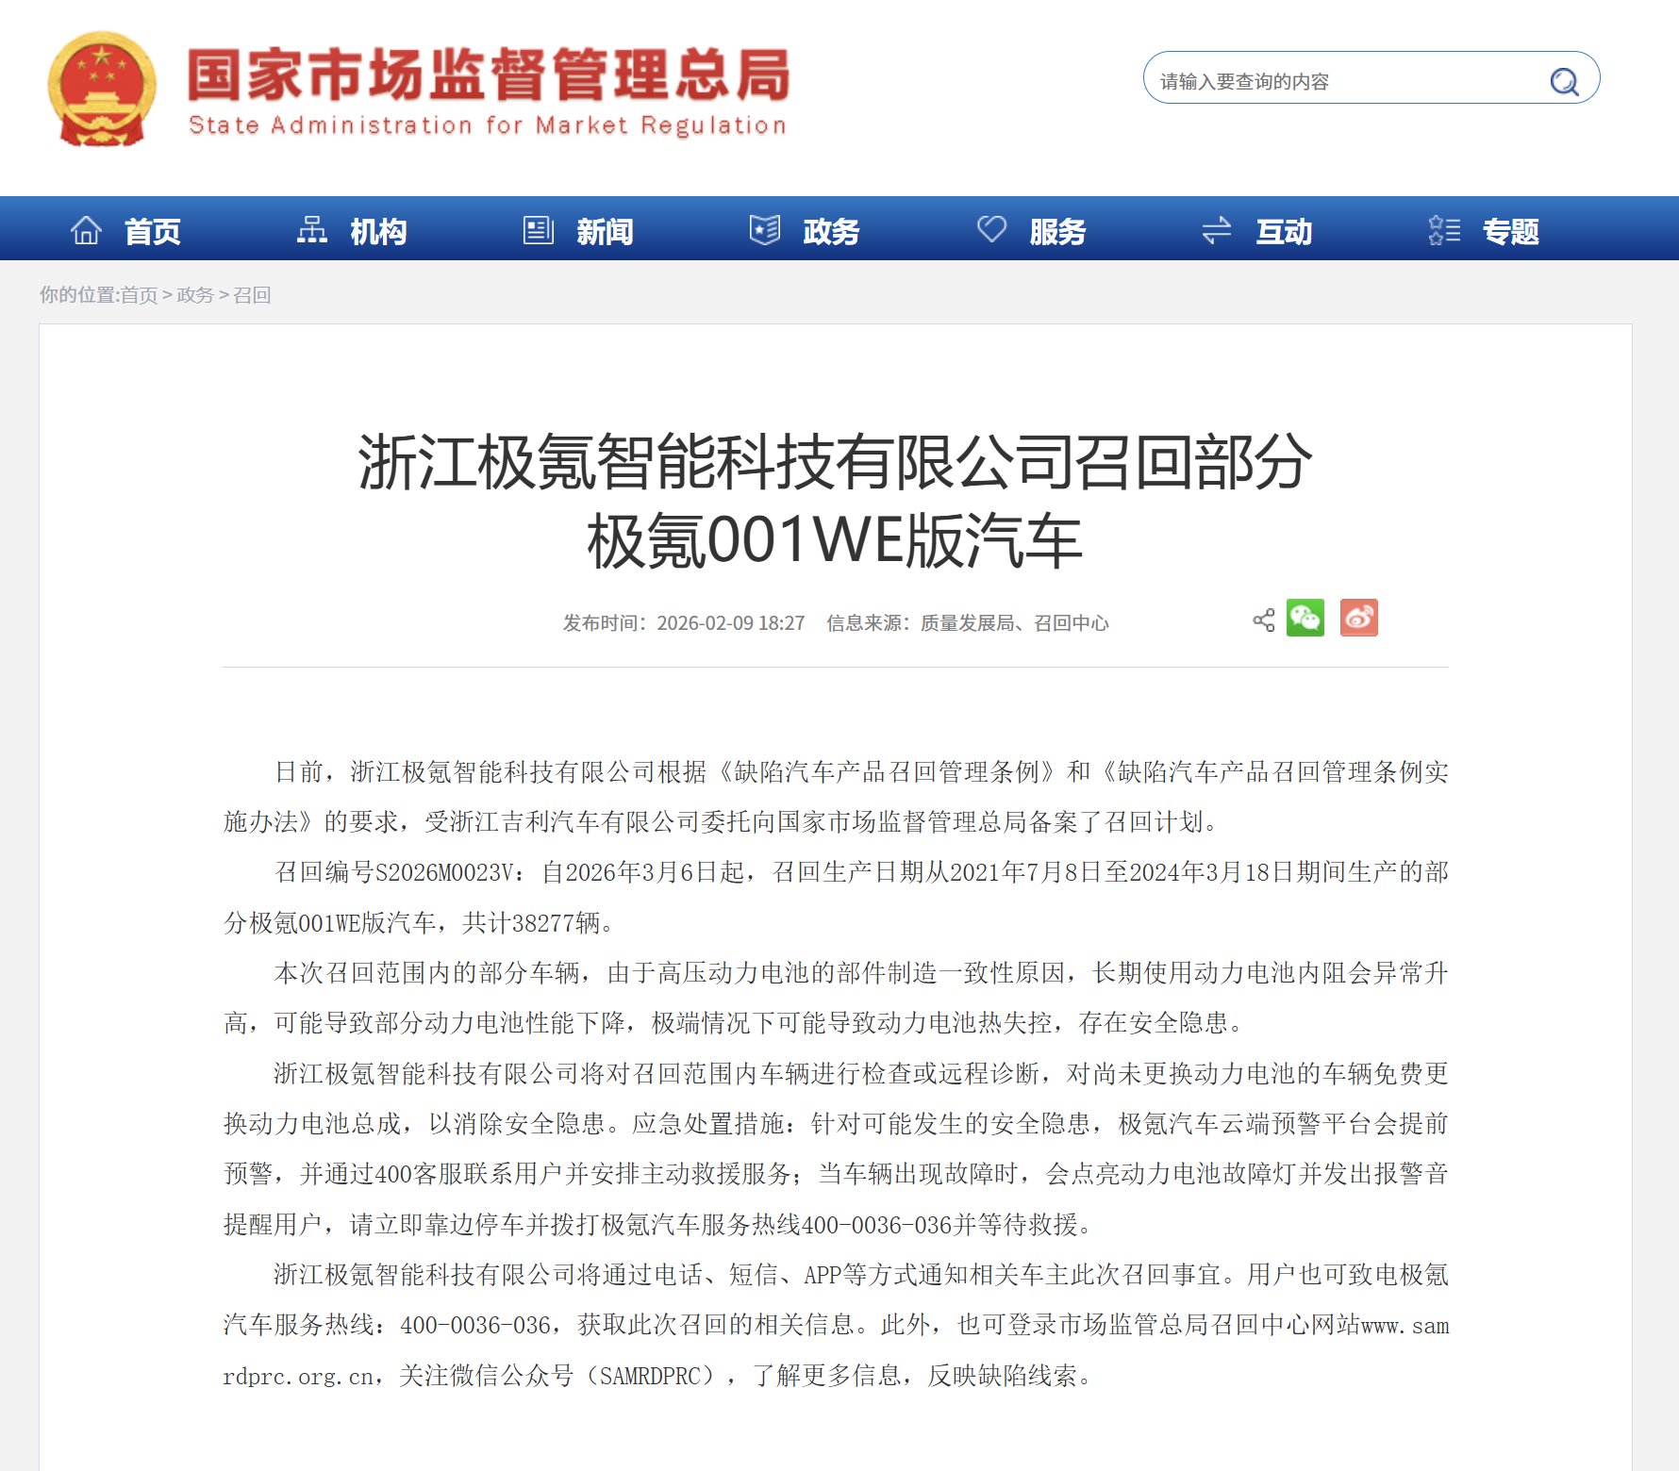This screenshot has width=1679, height=1471.
Task: Click the national emblem logo
Action: (x=102, y=90)
